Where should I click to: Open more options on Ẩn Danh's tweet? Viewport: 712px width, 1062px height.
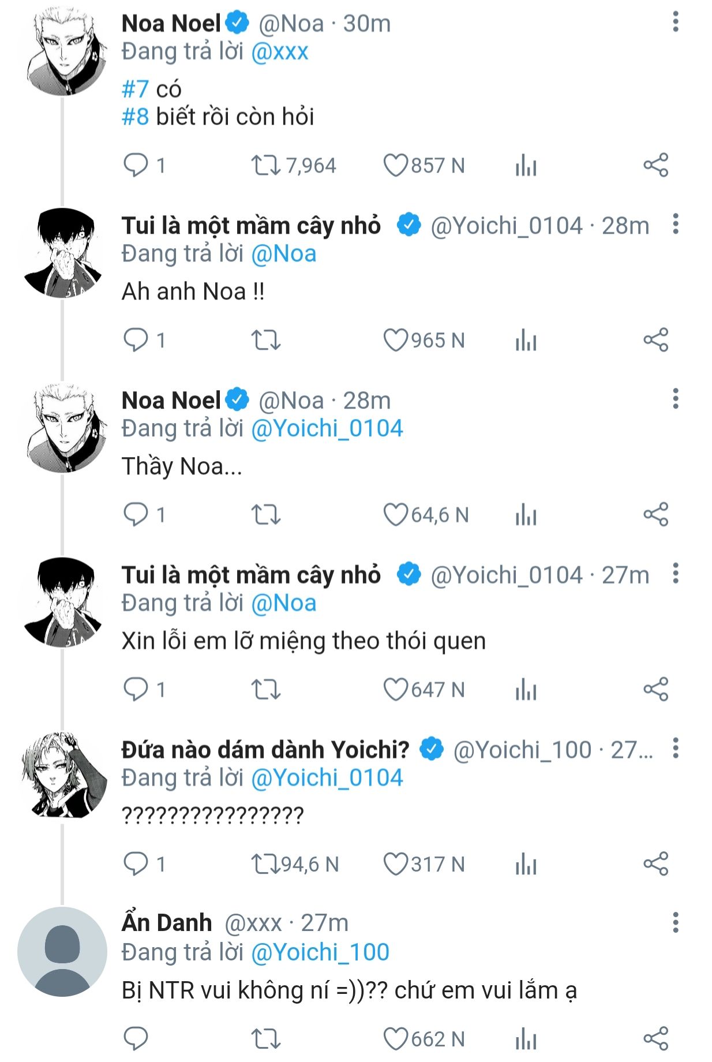point(675,923)
